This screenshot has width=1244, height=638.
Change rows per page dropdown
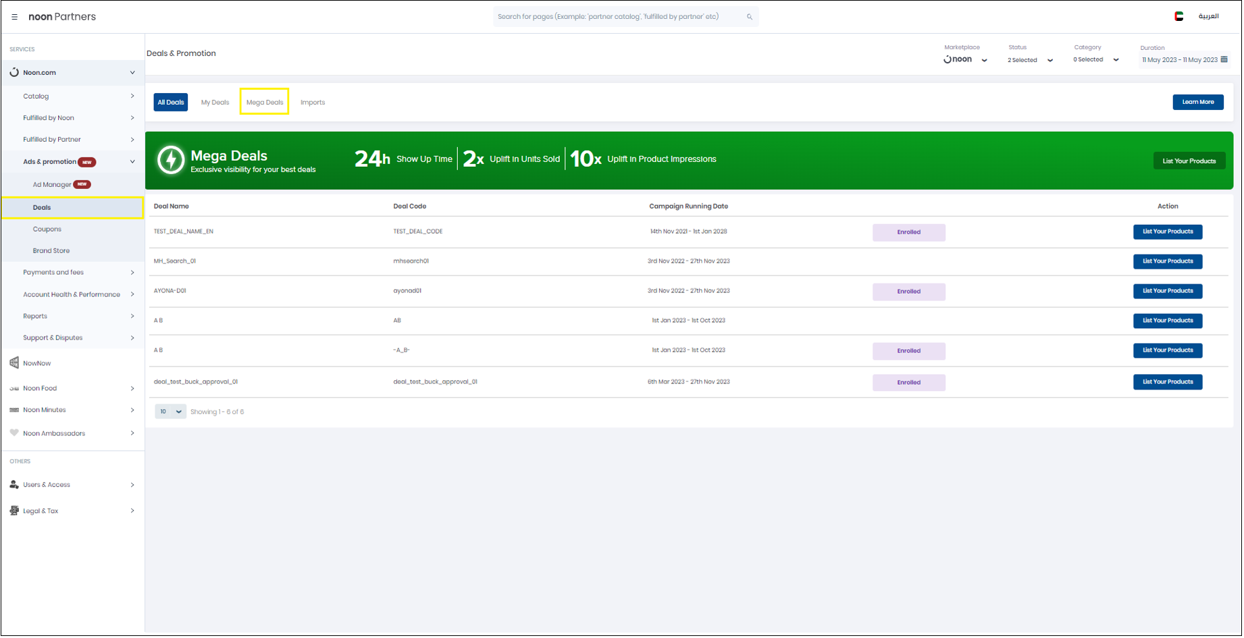[170, 412]
